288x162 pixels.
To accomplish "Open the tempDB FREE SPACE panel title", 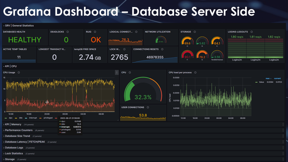I will tap(85, 49).
